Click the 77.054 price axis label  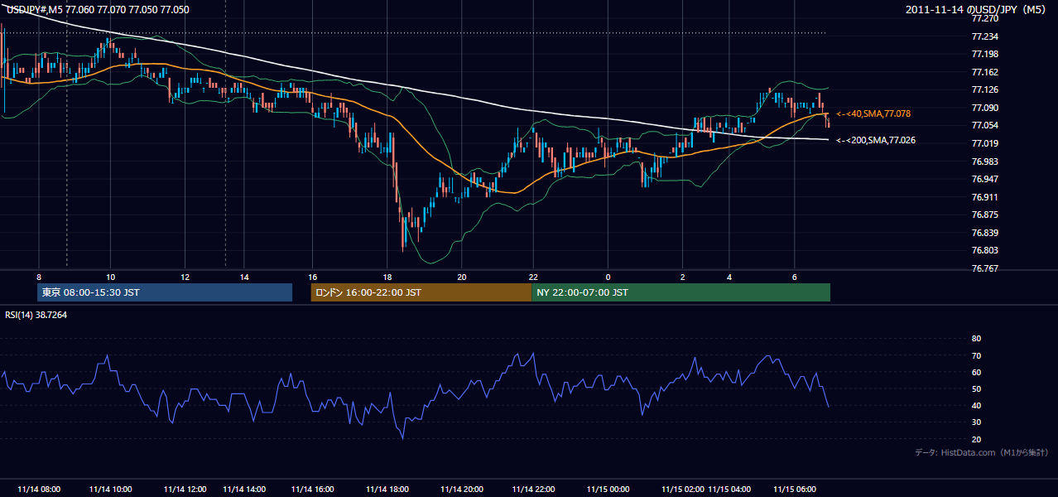984,125
